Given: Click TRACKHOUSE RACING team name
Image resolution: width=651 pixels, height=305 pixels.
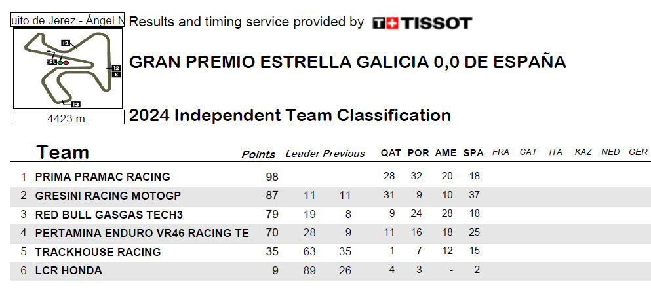Looking at the screenshot, I should [98, 252].
